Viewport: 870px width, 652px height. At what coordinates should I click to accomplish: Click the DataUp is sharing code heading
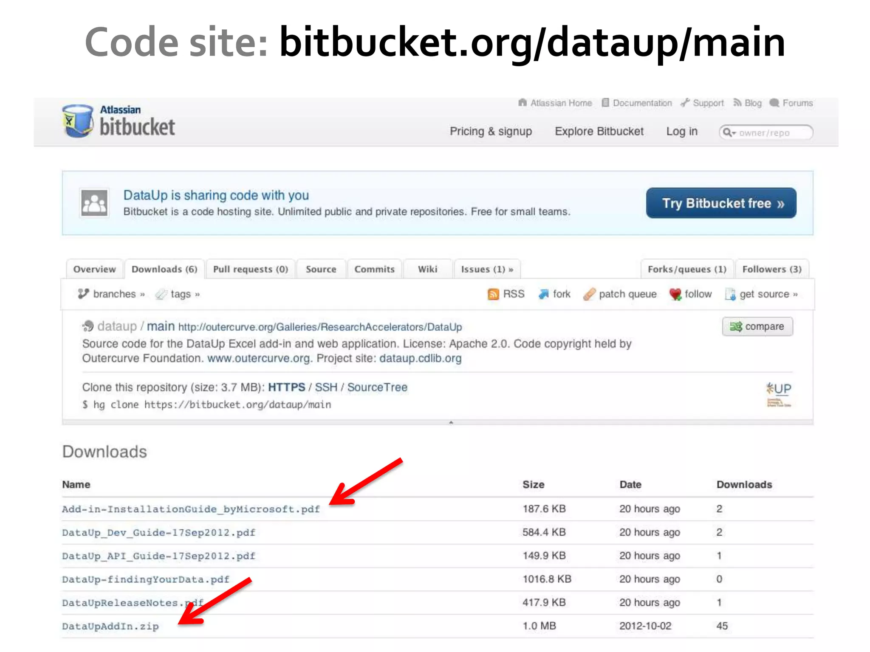click(216, 195)
